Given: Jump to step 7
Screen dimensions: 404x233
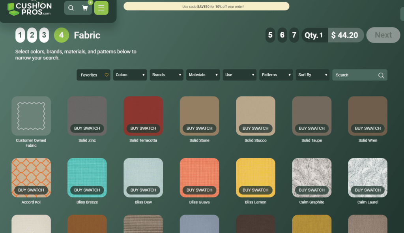Looking at the screenshot, I should tap(294, 35).
